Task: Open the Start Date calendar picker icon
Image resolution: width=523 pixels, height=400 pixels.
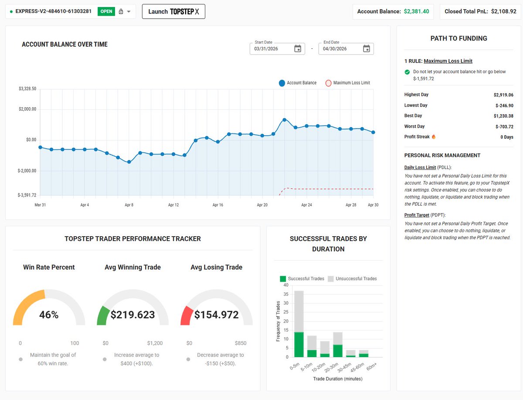Action: coord(298,49)
